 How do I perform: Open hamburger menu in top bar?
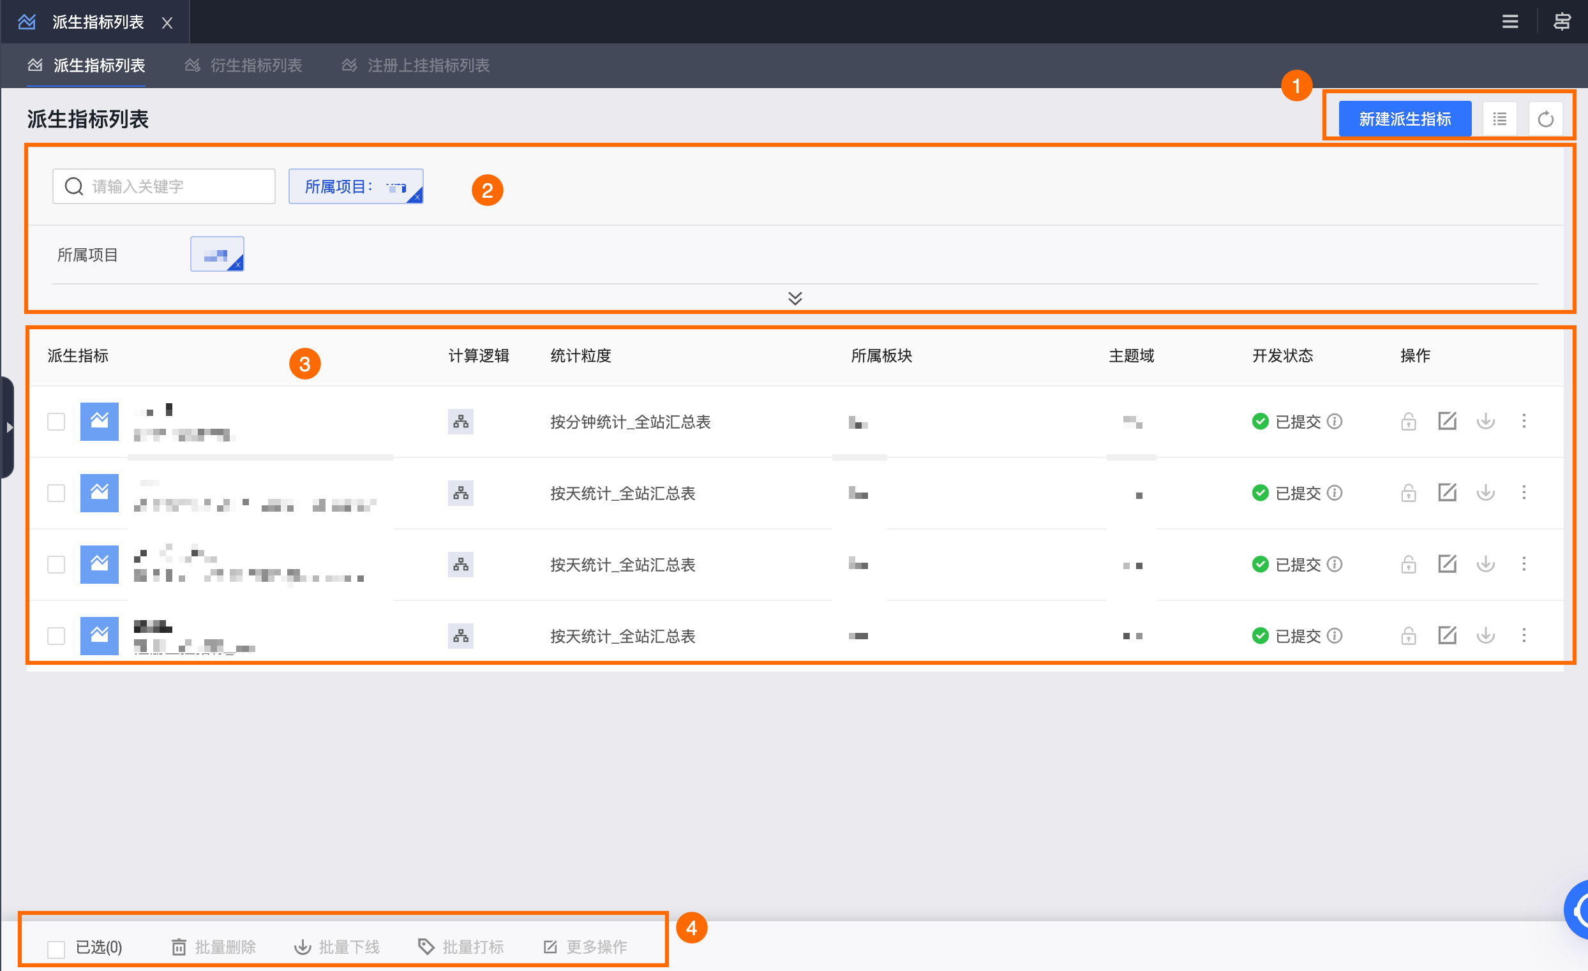tap(1510, 22)
